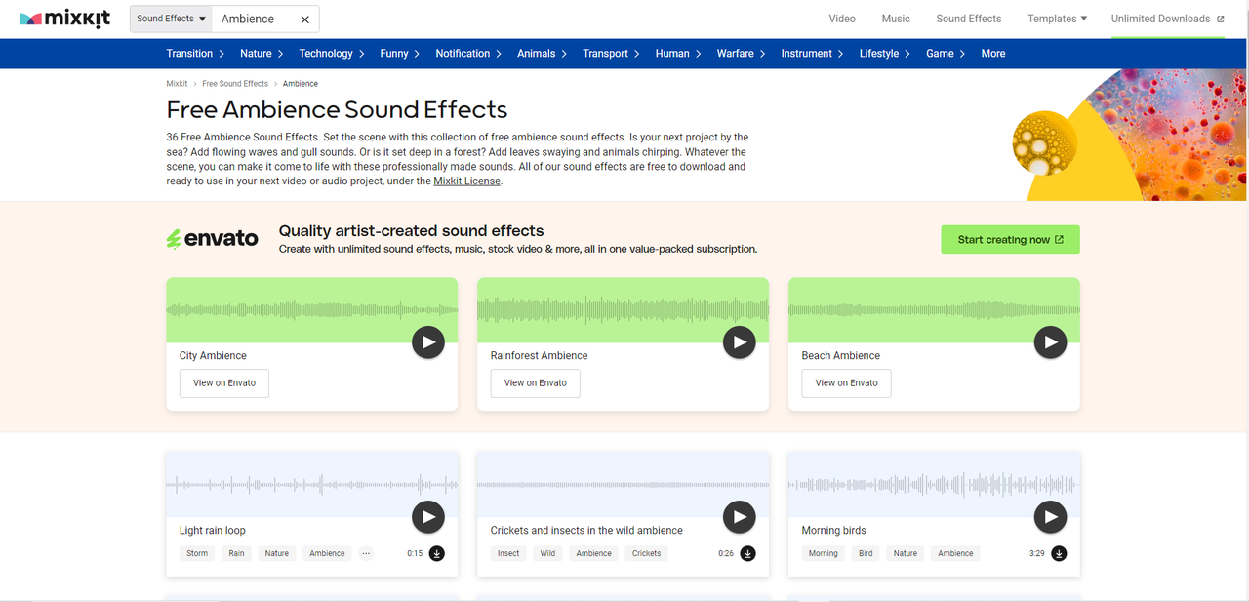
Task: Focus the Ambience search input field
Action: point(255,19)
